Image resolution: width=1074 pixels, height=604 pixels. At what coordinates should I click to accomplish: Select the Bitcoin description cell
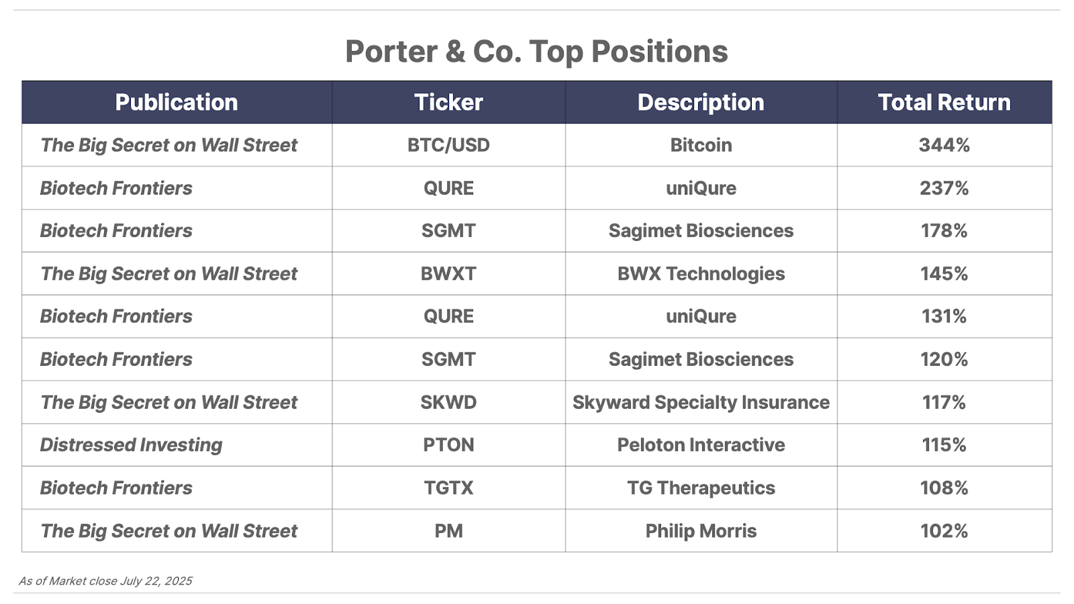(701, 145)
